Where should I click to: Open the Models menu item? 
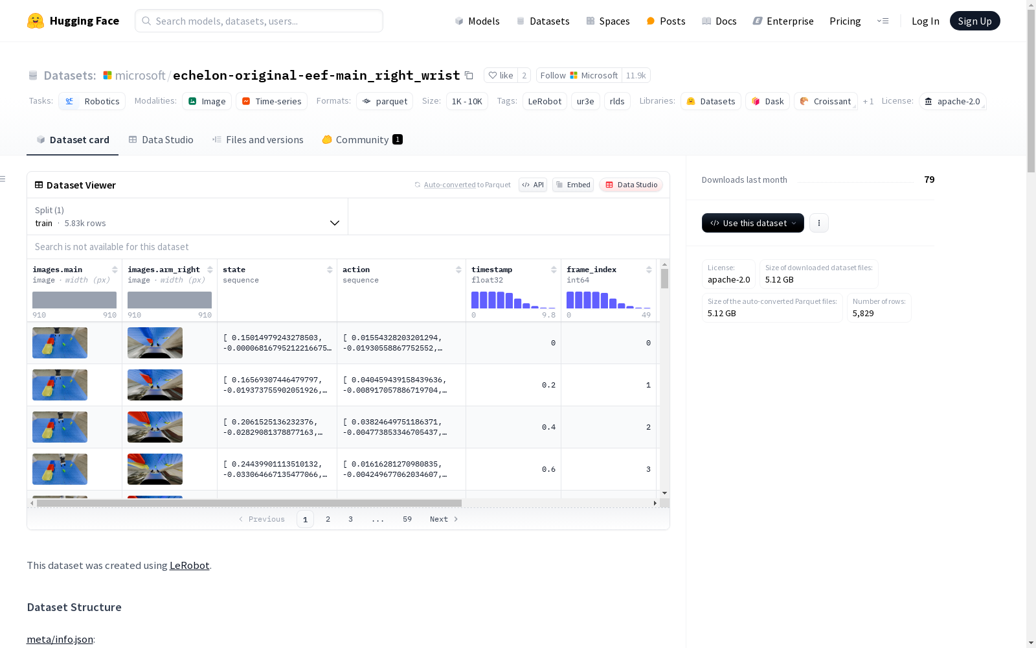[x=477, y=21]
